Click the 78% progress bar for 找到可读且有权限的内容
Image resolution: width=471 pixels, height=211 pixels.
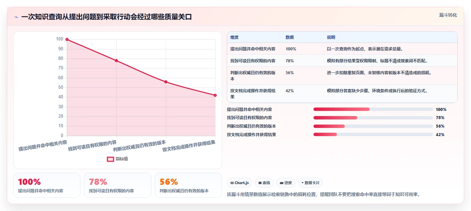373,118
